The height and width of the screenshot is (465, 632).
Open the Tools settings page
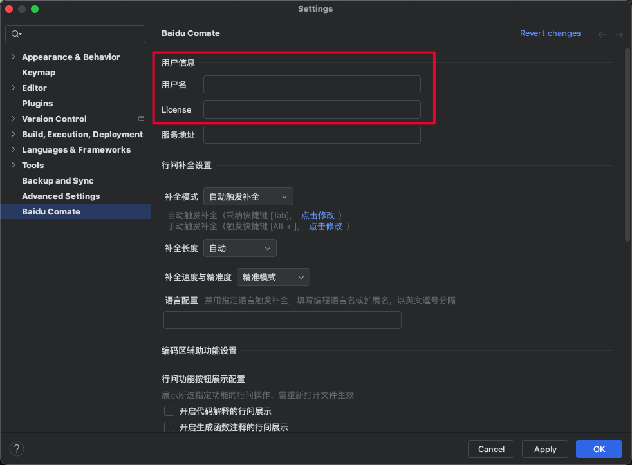tap(33, 165)
